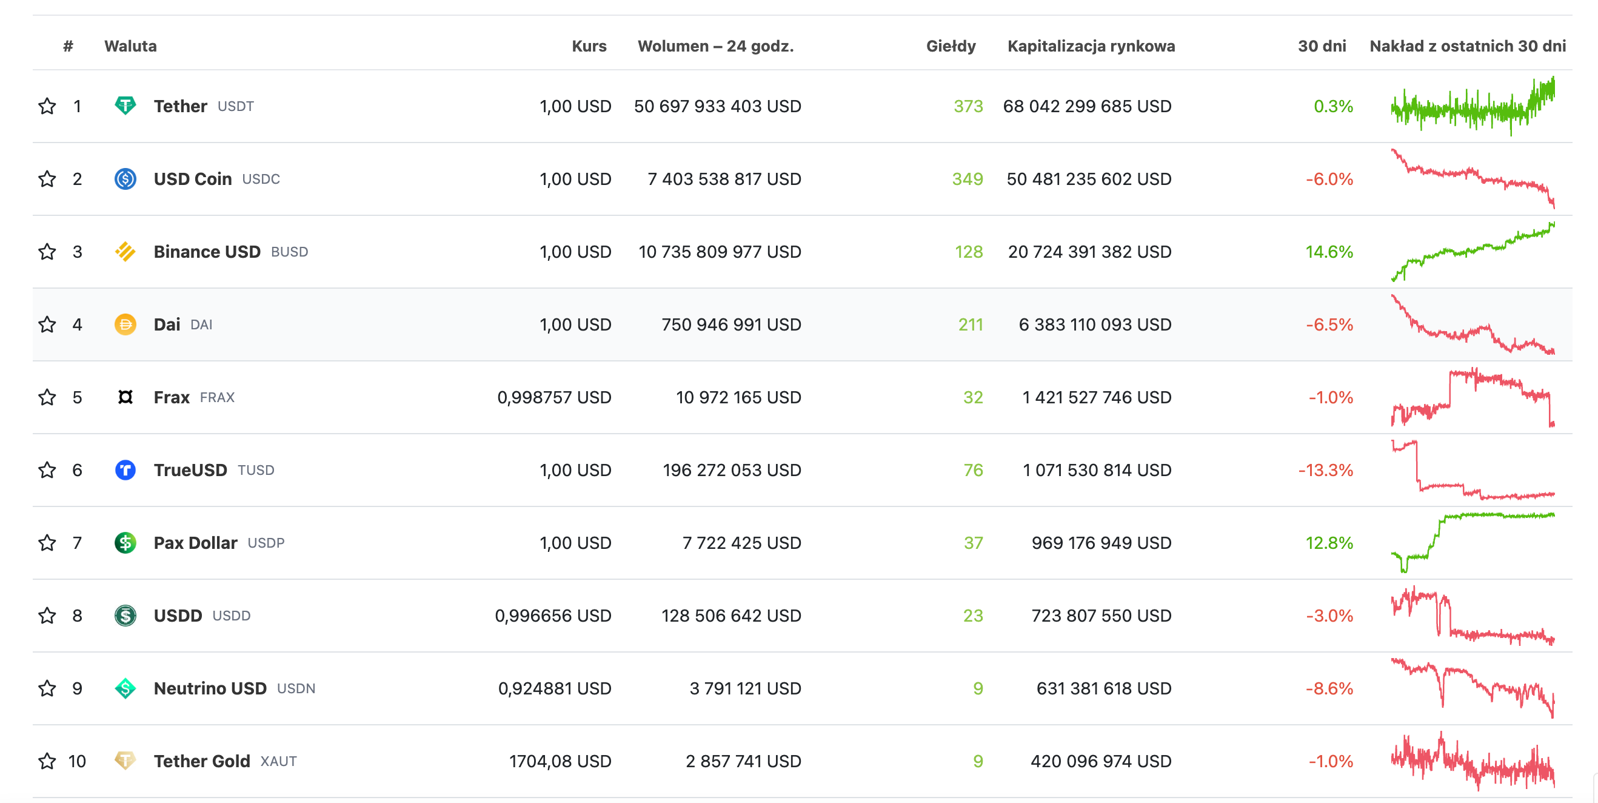Click the Tether 30-day supply sparkline
This screenshot has width=1598, height=803.
pyautogui.click(x=1473, y=106)
